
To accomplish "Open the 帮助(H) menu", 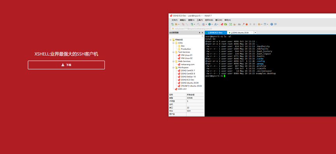I will (x=228, y=20).
